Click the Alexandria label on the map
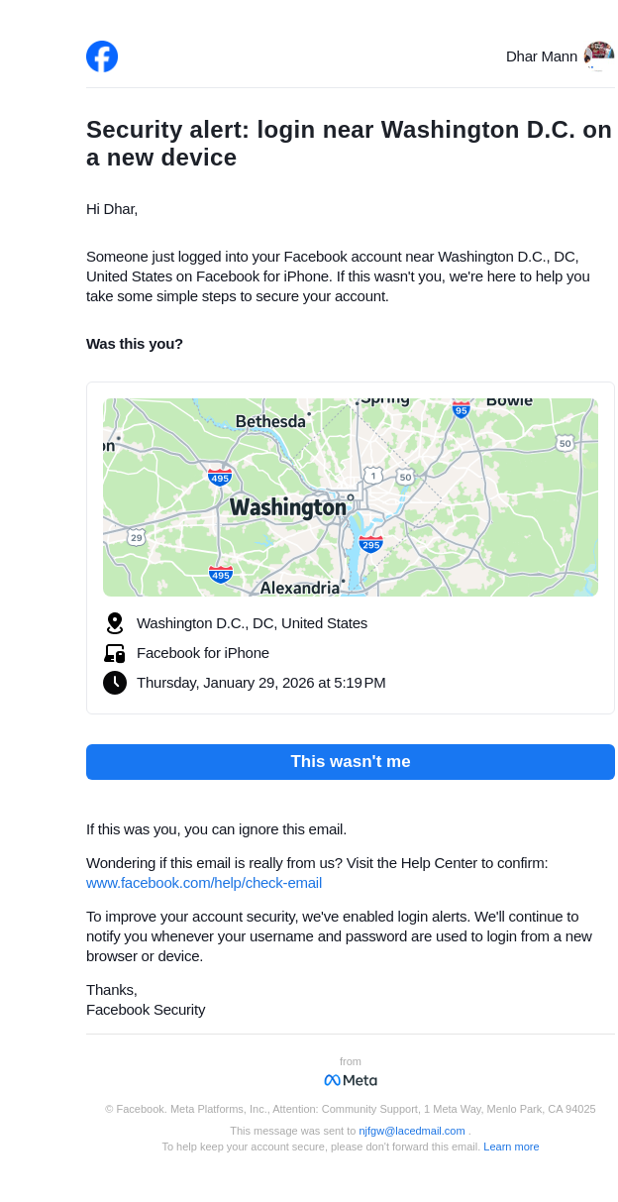 [x=299, y=588]
